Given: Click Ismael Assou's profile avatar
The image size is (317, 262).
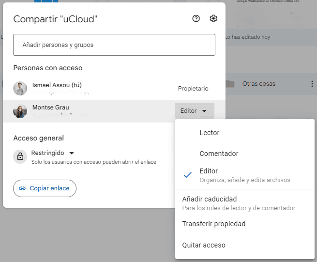Looking at the screenshot, I should (20, 89).
